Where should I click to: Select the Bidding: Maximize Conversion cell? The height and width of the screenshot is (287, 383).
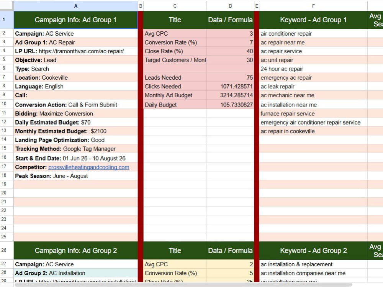[x=76, y=113]
